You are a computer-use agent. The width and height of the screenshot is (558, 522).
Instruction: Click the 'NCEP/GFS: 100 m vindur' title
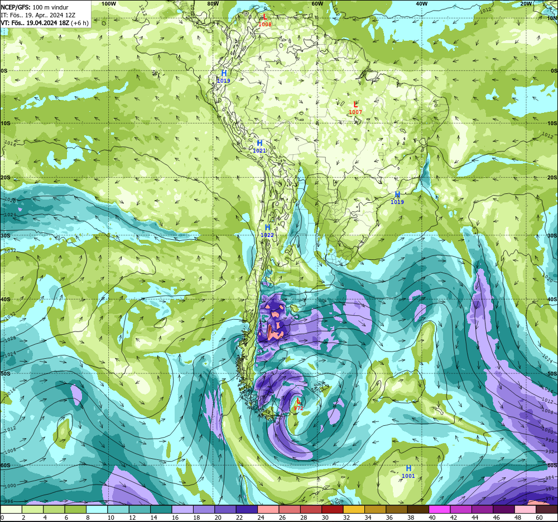click(35, 7)
